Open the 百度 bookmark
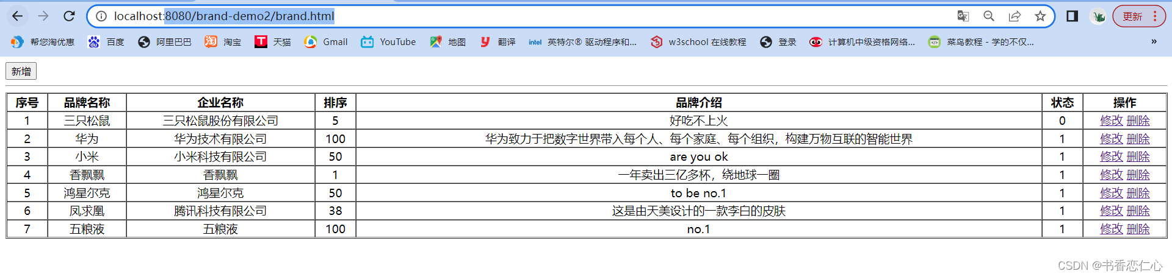This screenshot has width=1172, height=277. coord(106,42)
